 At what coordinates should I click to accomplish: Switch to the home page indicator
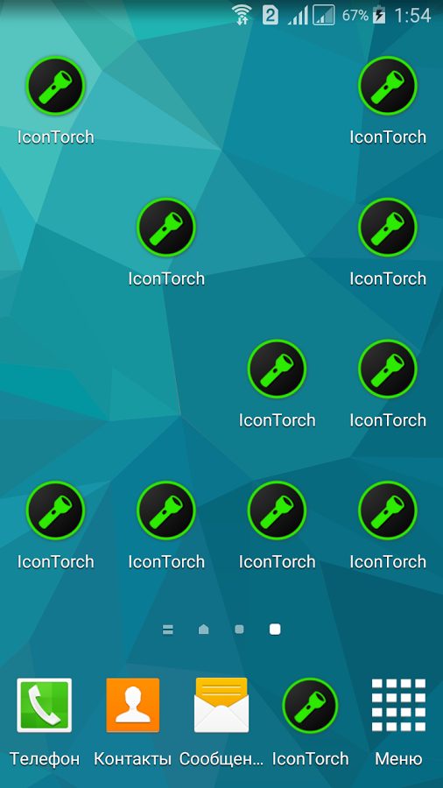click(x=203, y=630)
